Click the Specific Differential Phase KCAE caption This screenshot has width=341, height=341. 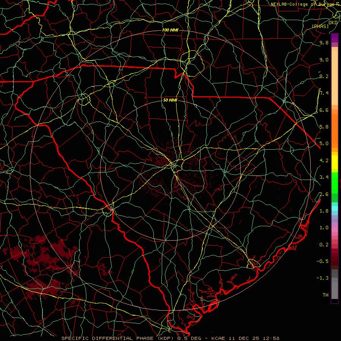coord(170,338)
